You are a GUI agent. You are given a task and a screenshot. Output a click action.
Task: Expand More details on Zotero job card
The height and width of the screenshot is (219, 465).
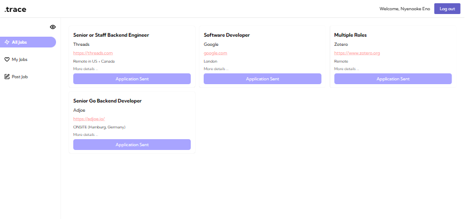pyautogui.click(x=346, y=69)
